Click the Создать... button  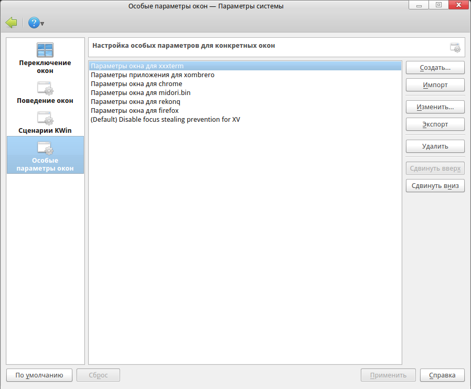(x=435, y=68)
